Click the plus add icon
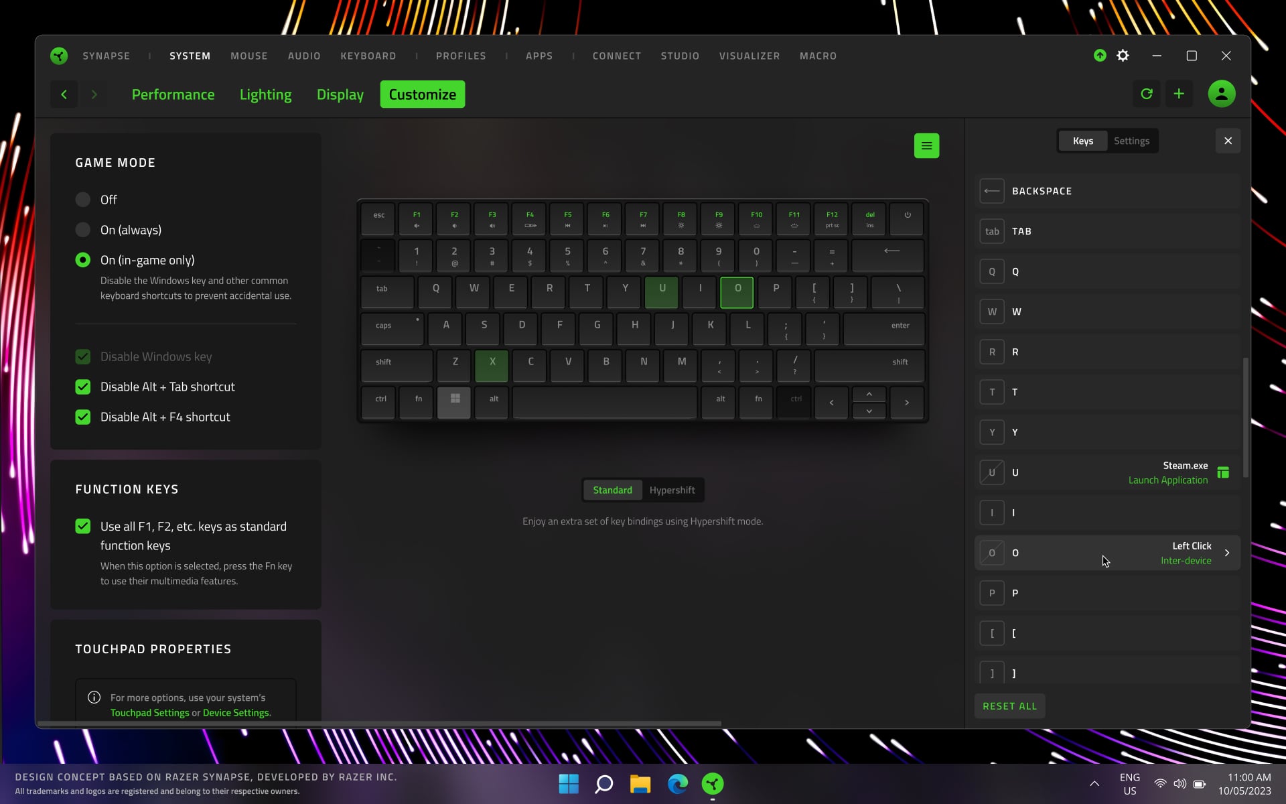1286x804 pixels. 1179,94
